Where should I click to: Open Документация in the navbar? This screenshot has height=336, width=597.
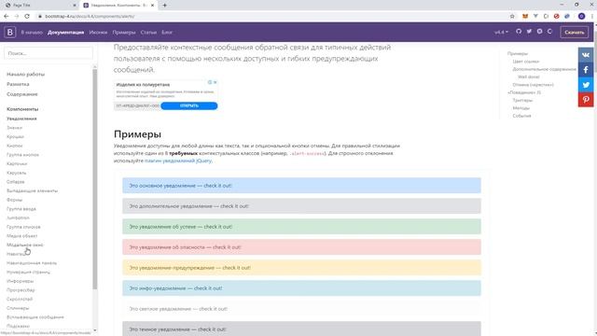pyautogui.click(x=65, y=33)
